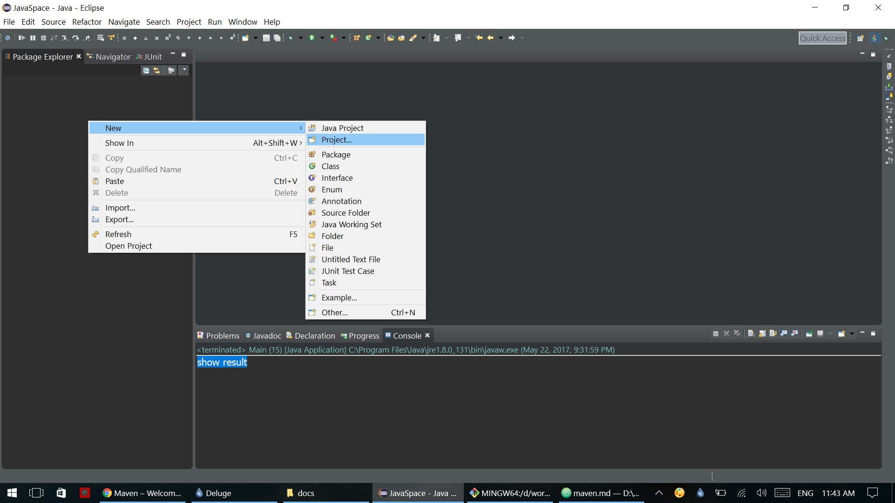Choose Class from New submenu
This screenshot has height=503, width=895.
click(x=365, y=166)
